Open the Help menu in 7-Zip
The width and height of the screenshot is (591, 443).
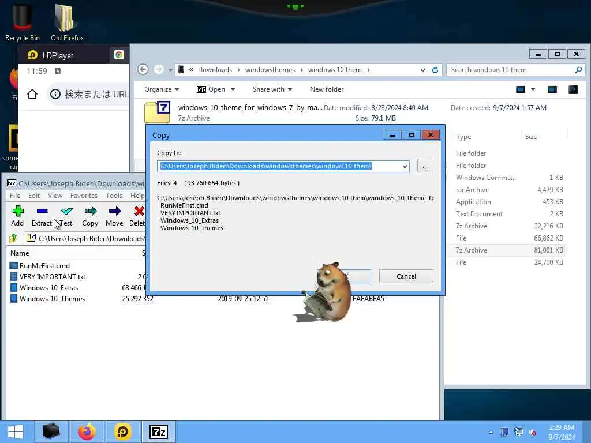click(137, 196)
